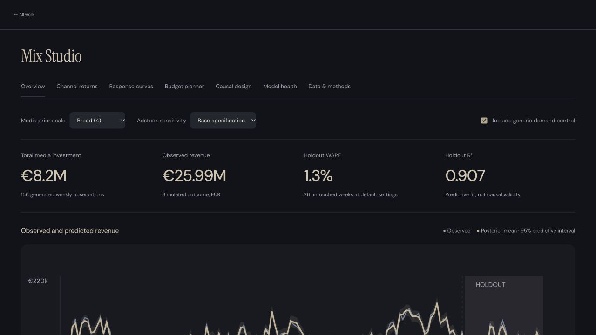Click the €220k axis label
596x335 pixels.
38,281
